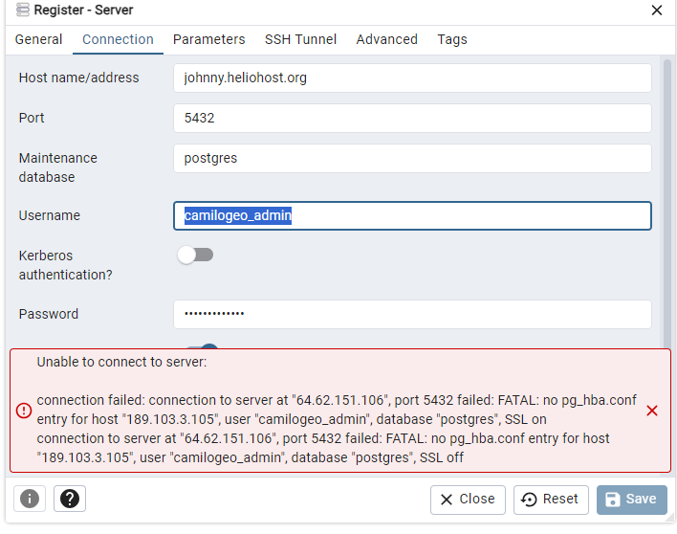The image size is (677, 534).
Task: Click the Reset button
Action: 551,500
